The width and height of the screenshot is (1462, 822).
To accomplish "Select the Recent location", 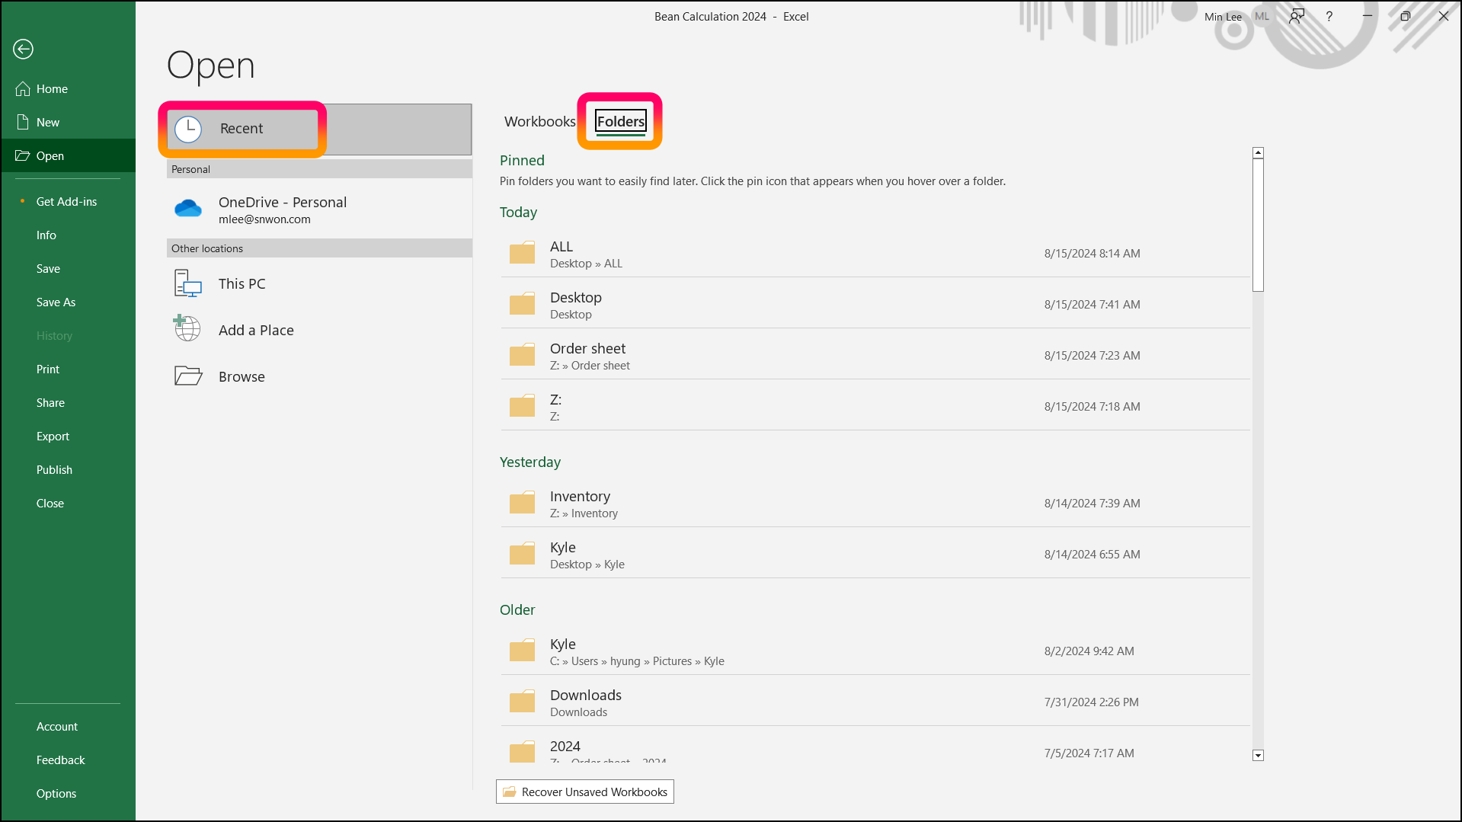I will click(x=319, y=130).
